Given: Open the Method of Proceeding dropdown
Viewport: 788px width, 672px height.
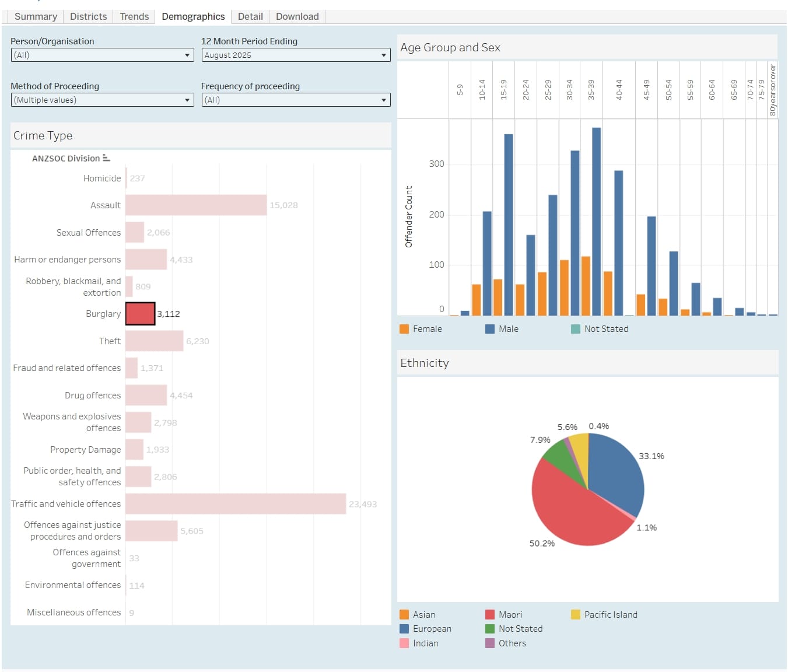Looking at the screenshot, I should point(102,100).
